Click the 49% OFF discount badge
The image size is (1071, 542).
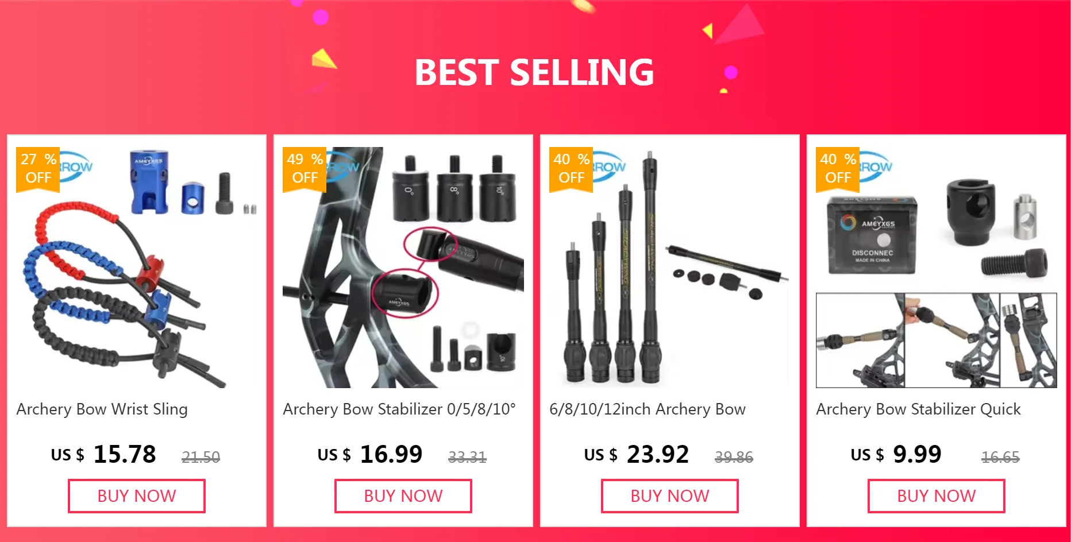click(305, 169)
